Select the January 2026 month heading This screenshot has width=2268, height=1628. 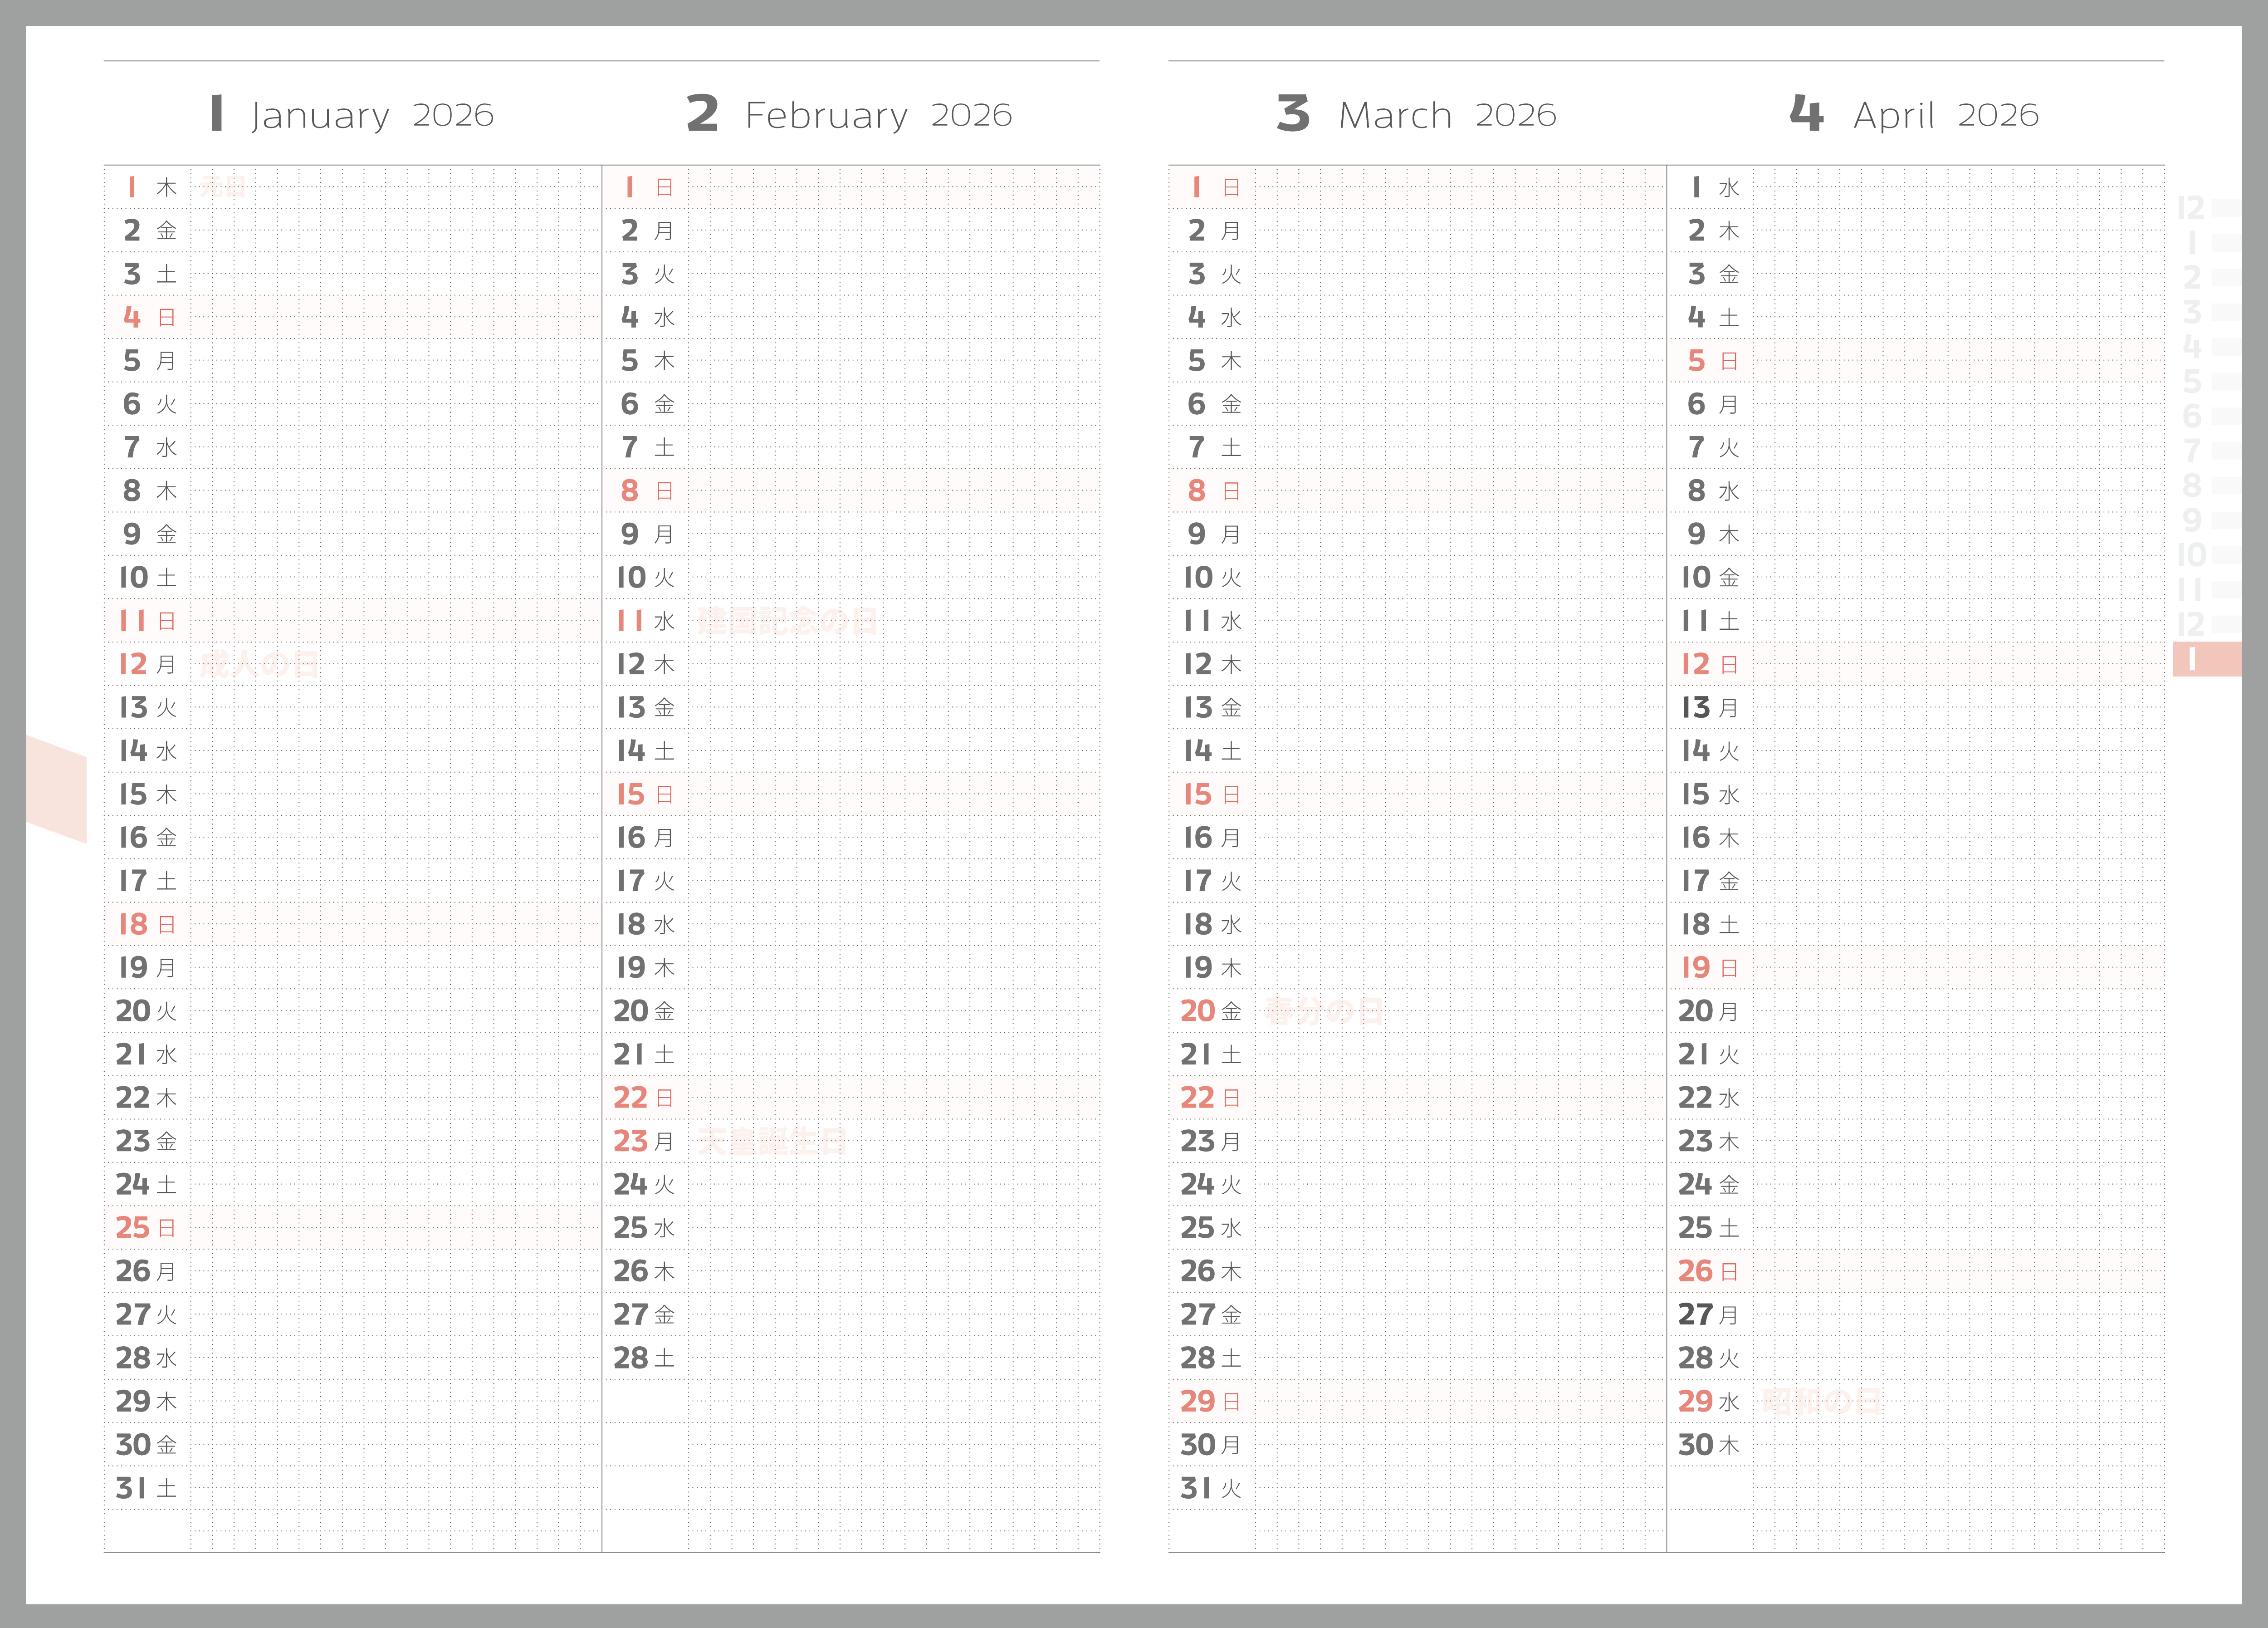352,114
